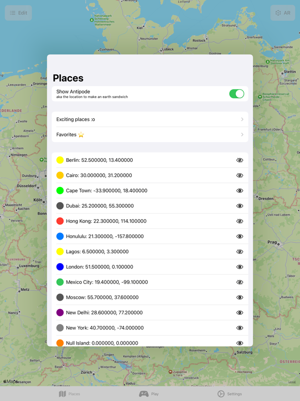Select New York: 40.700000, -74.000000 row

click(x=150, y=328)
